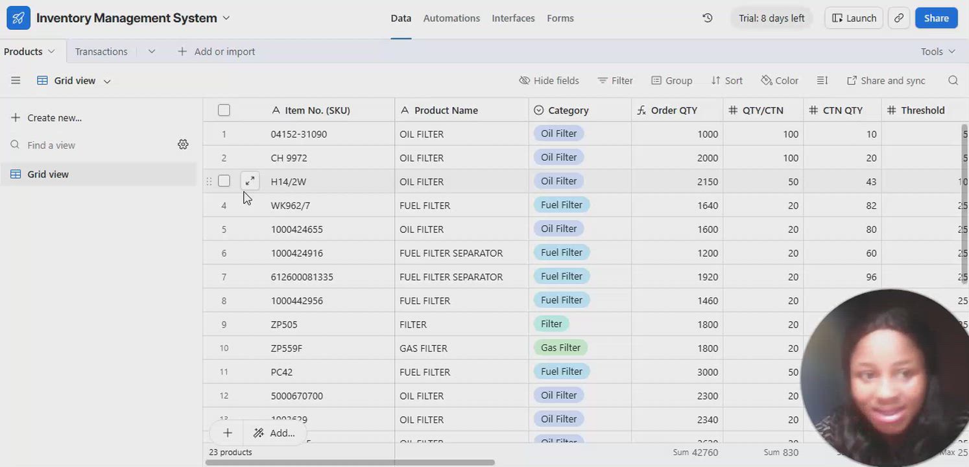Click cell 612600081335
The image size is (969, 467).
329,277
